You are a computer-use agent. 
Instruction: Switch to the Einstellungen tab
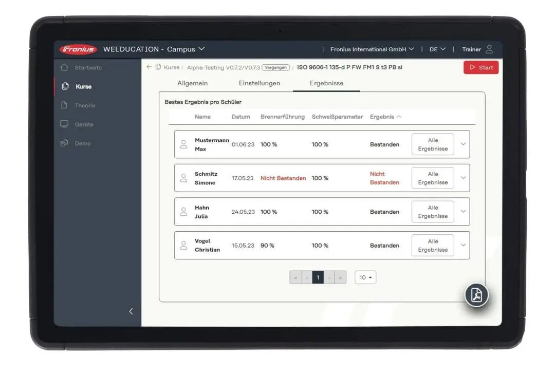pyautogui.click(x=259, y=83)
